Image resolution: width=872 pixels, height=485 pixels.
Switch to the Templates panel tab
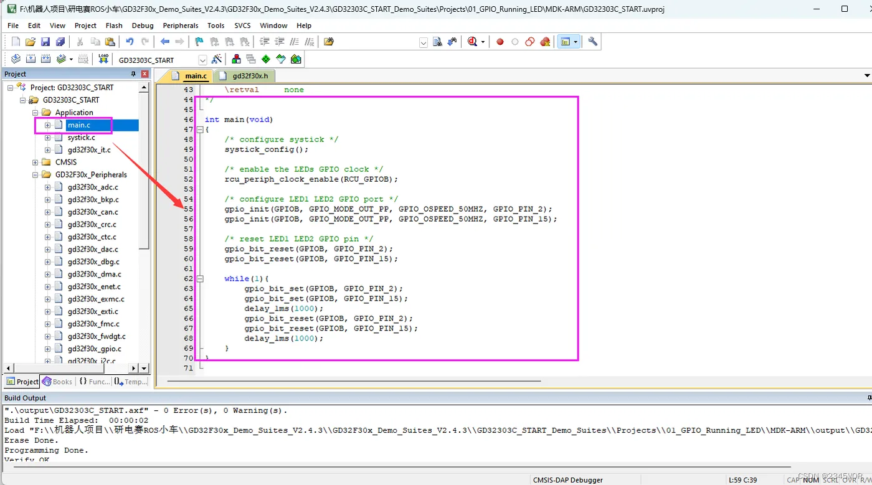click(131, 382)
